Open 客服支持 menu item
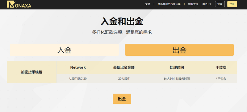The image size is (247, 112). pyautogui.click(x=193, y=4)
